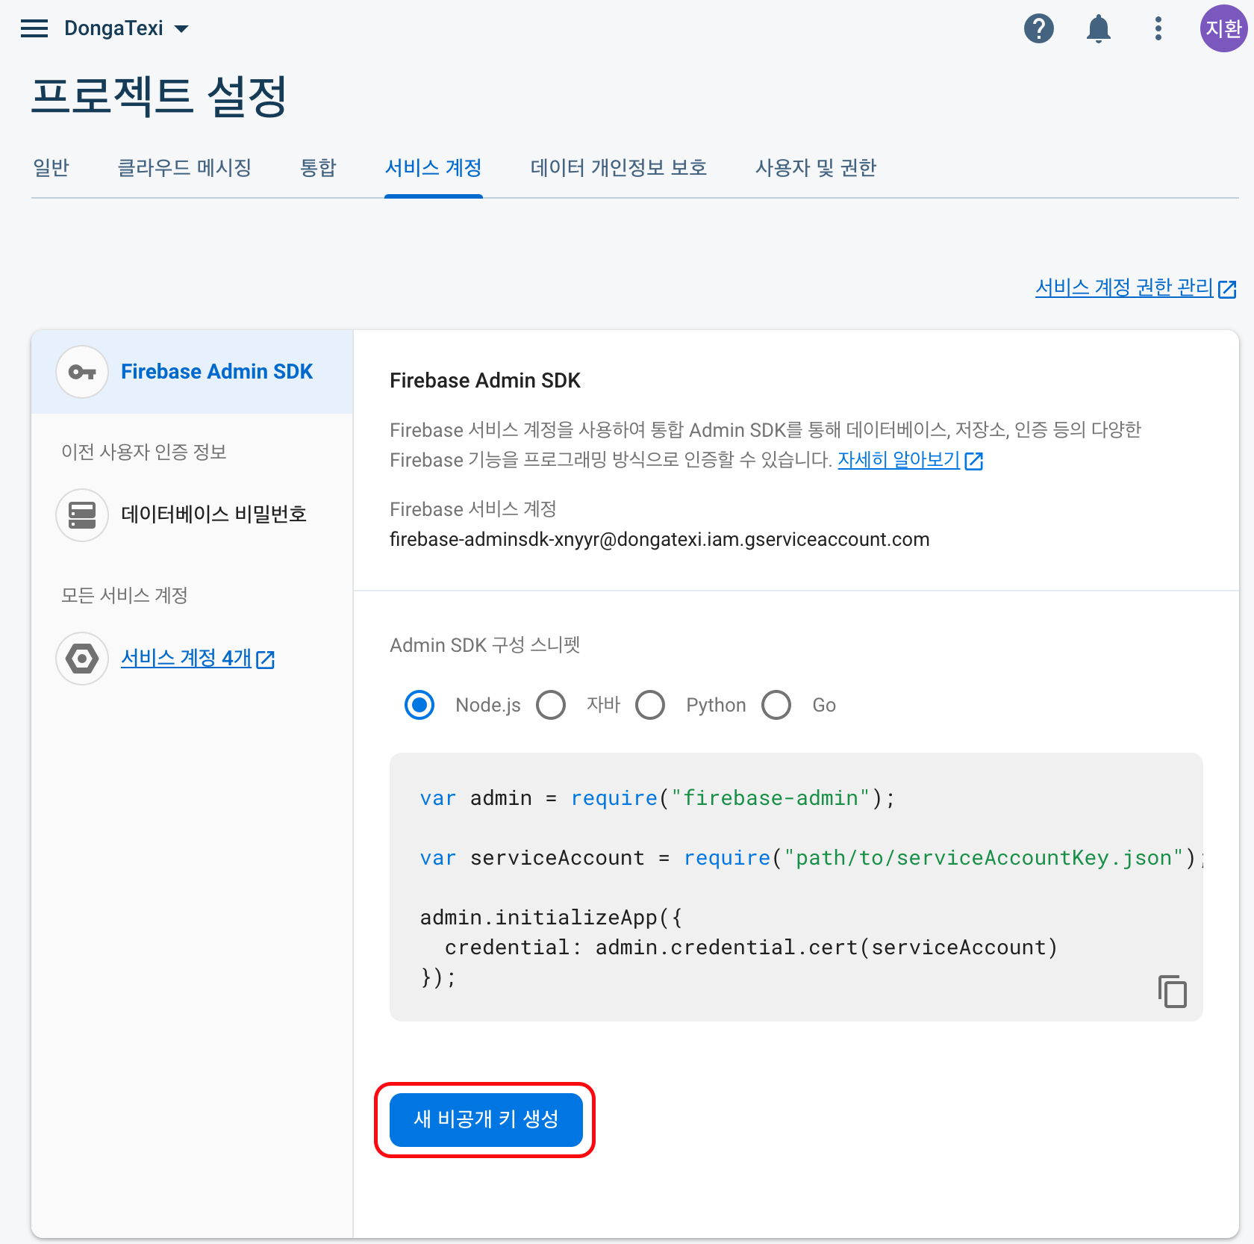1254x1244 pixels.
Task: Switch to the 일반 tab
Action: click(x=51, y=168)
